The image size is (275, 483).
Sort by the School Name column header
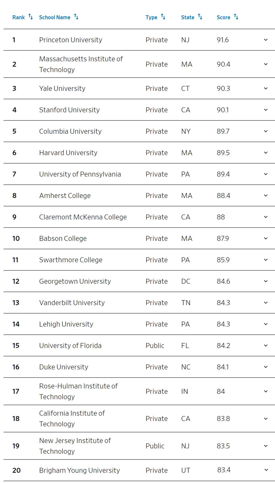coord(55,17)
